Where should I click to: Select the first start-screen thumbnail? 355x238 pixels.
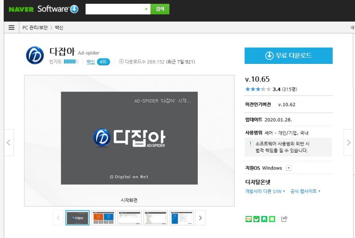(x=77, y=218)
